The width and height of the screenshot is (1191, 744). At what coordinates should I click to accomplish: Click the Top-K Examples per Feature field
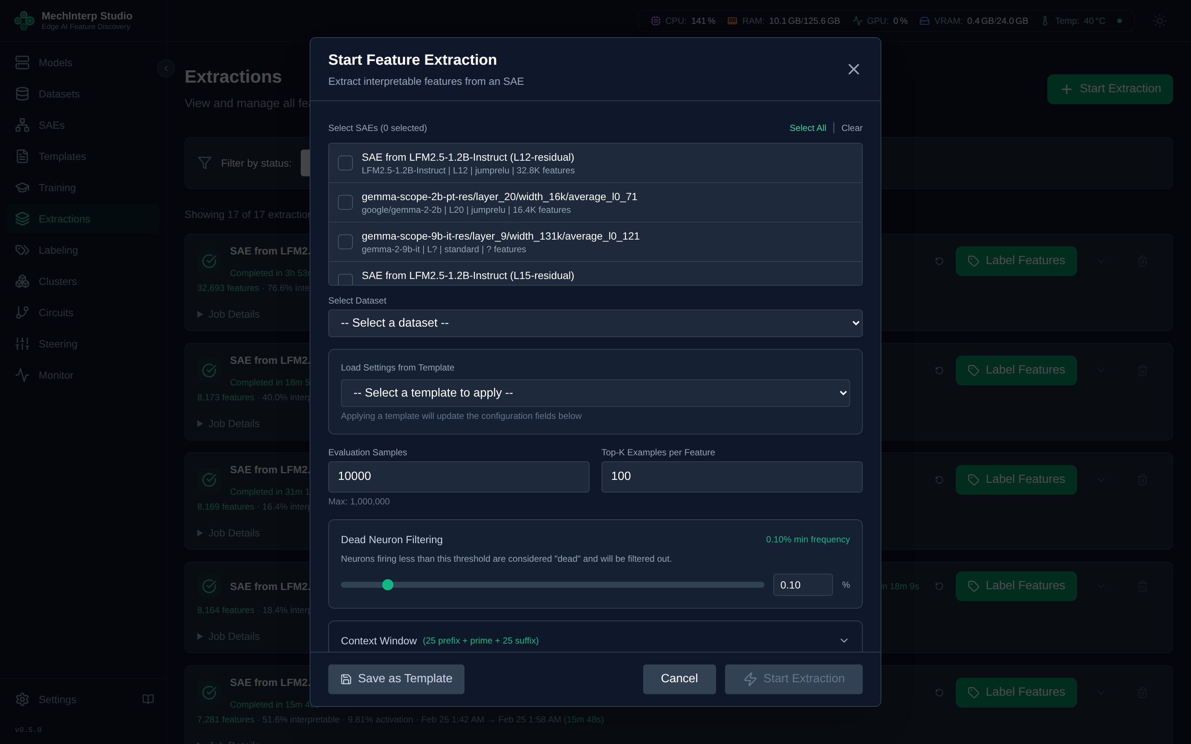coord(732,477)
